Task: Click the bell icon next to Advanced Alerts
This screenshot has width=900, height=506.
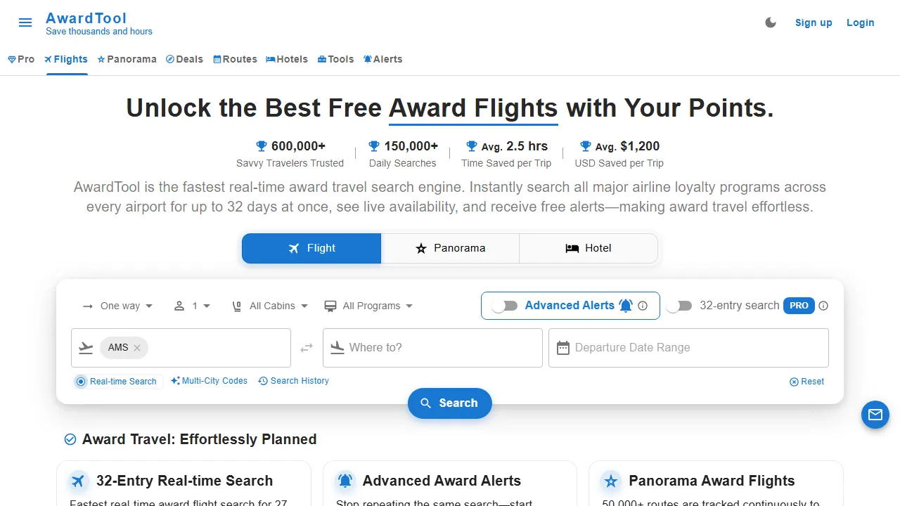Action: [x=626, y=305]
